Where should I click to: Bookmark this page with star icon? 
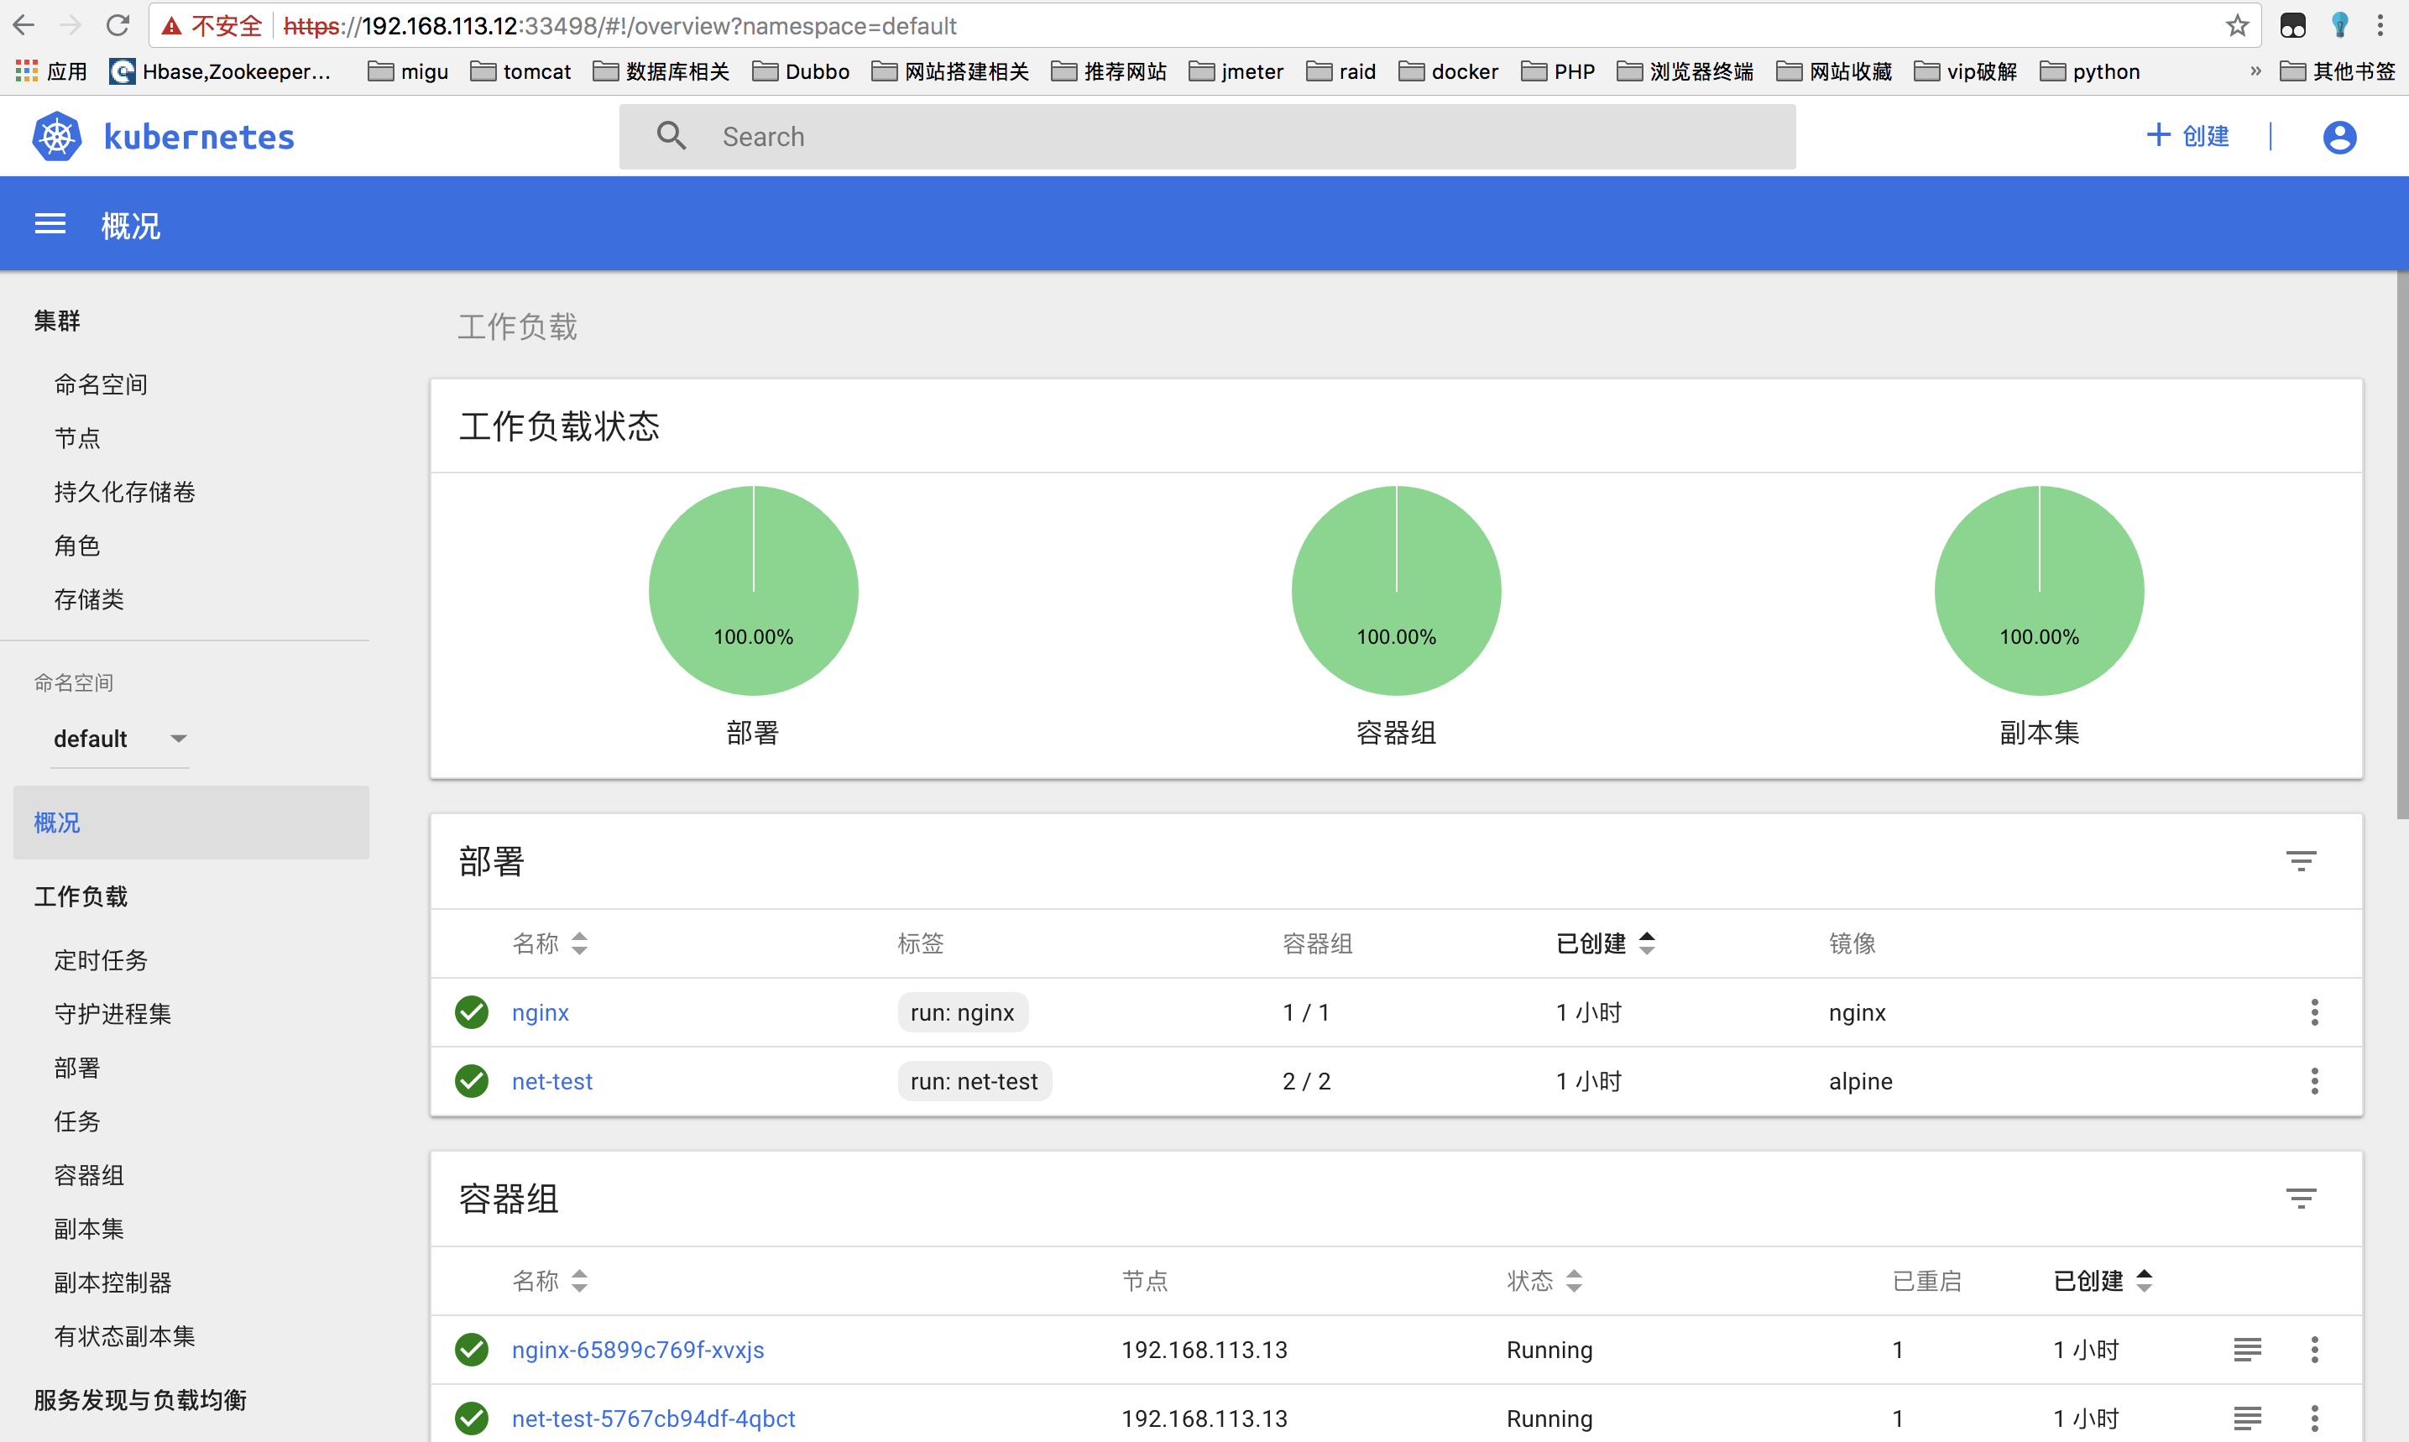[2237, 26]
